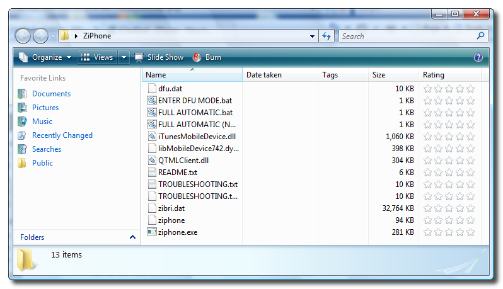Open Recently Changed favorite link

tap(62, 135)
